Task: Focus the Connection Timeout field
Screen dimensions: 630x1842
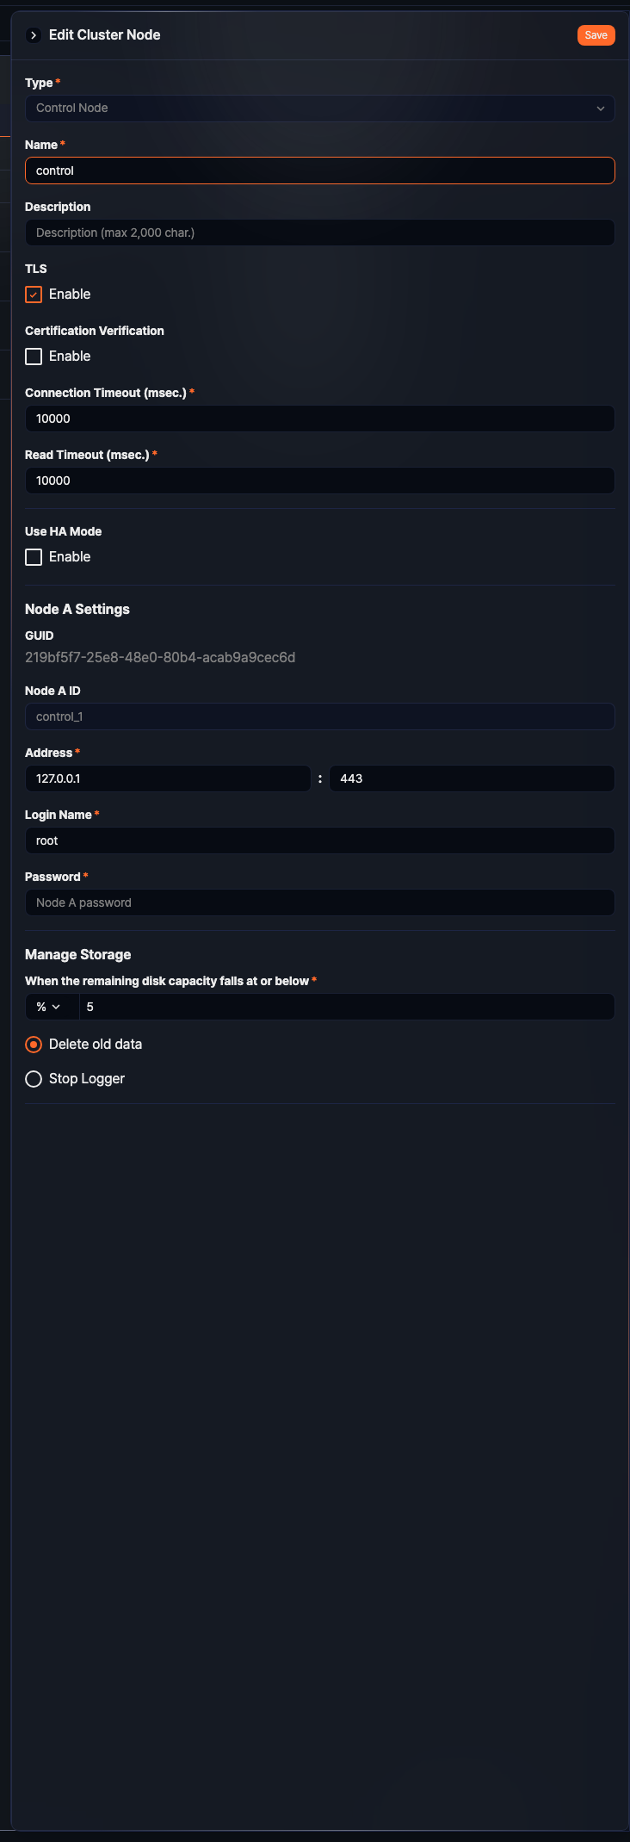Action: (x=319, y=419)
